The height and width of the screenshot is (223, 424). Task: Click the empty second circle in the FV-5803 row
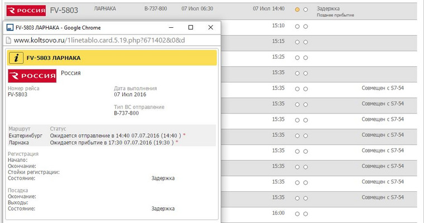pyautogui.click(x=306, y=9)
